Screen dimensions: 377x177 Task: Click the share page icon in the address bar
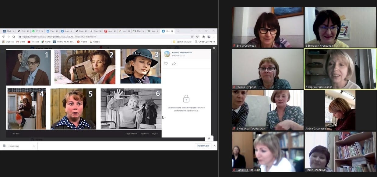tap(192, 37)
